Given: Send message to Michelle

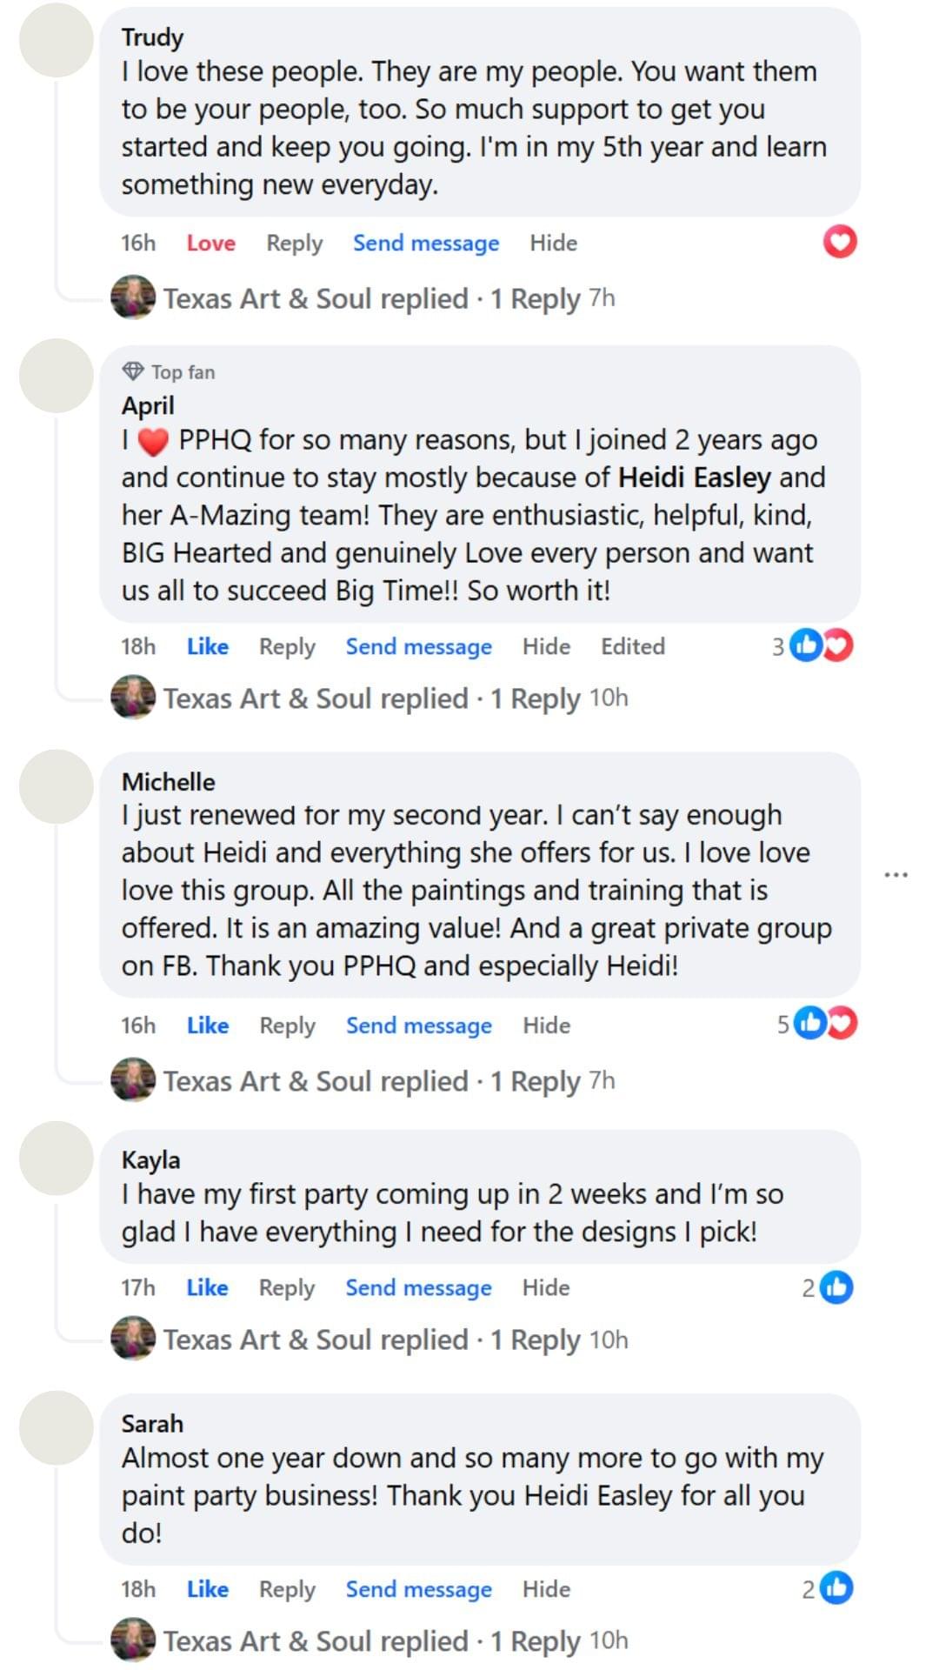Looking at the screenshot, I should (x=418, y=1025).
